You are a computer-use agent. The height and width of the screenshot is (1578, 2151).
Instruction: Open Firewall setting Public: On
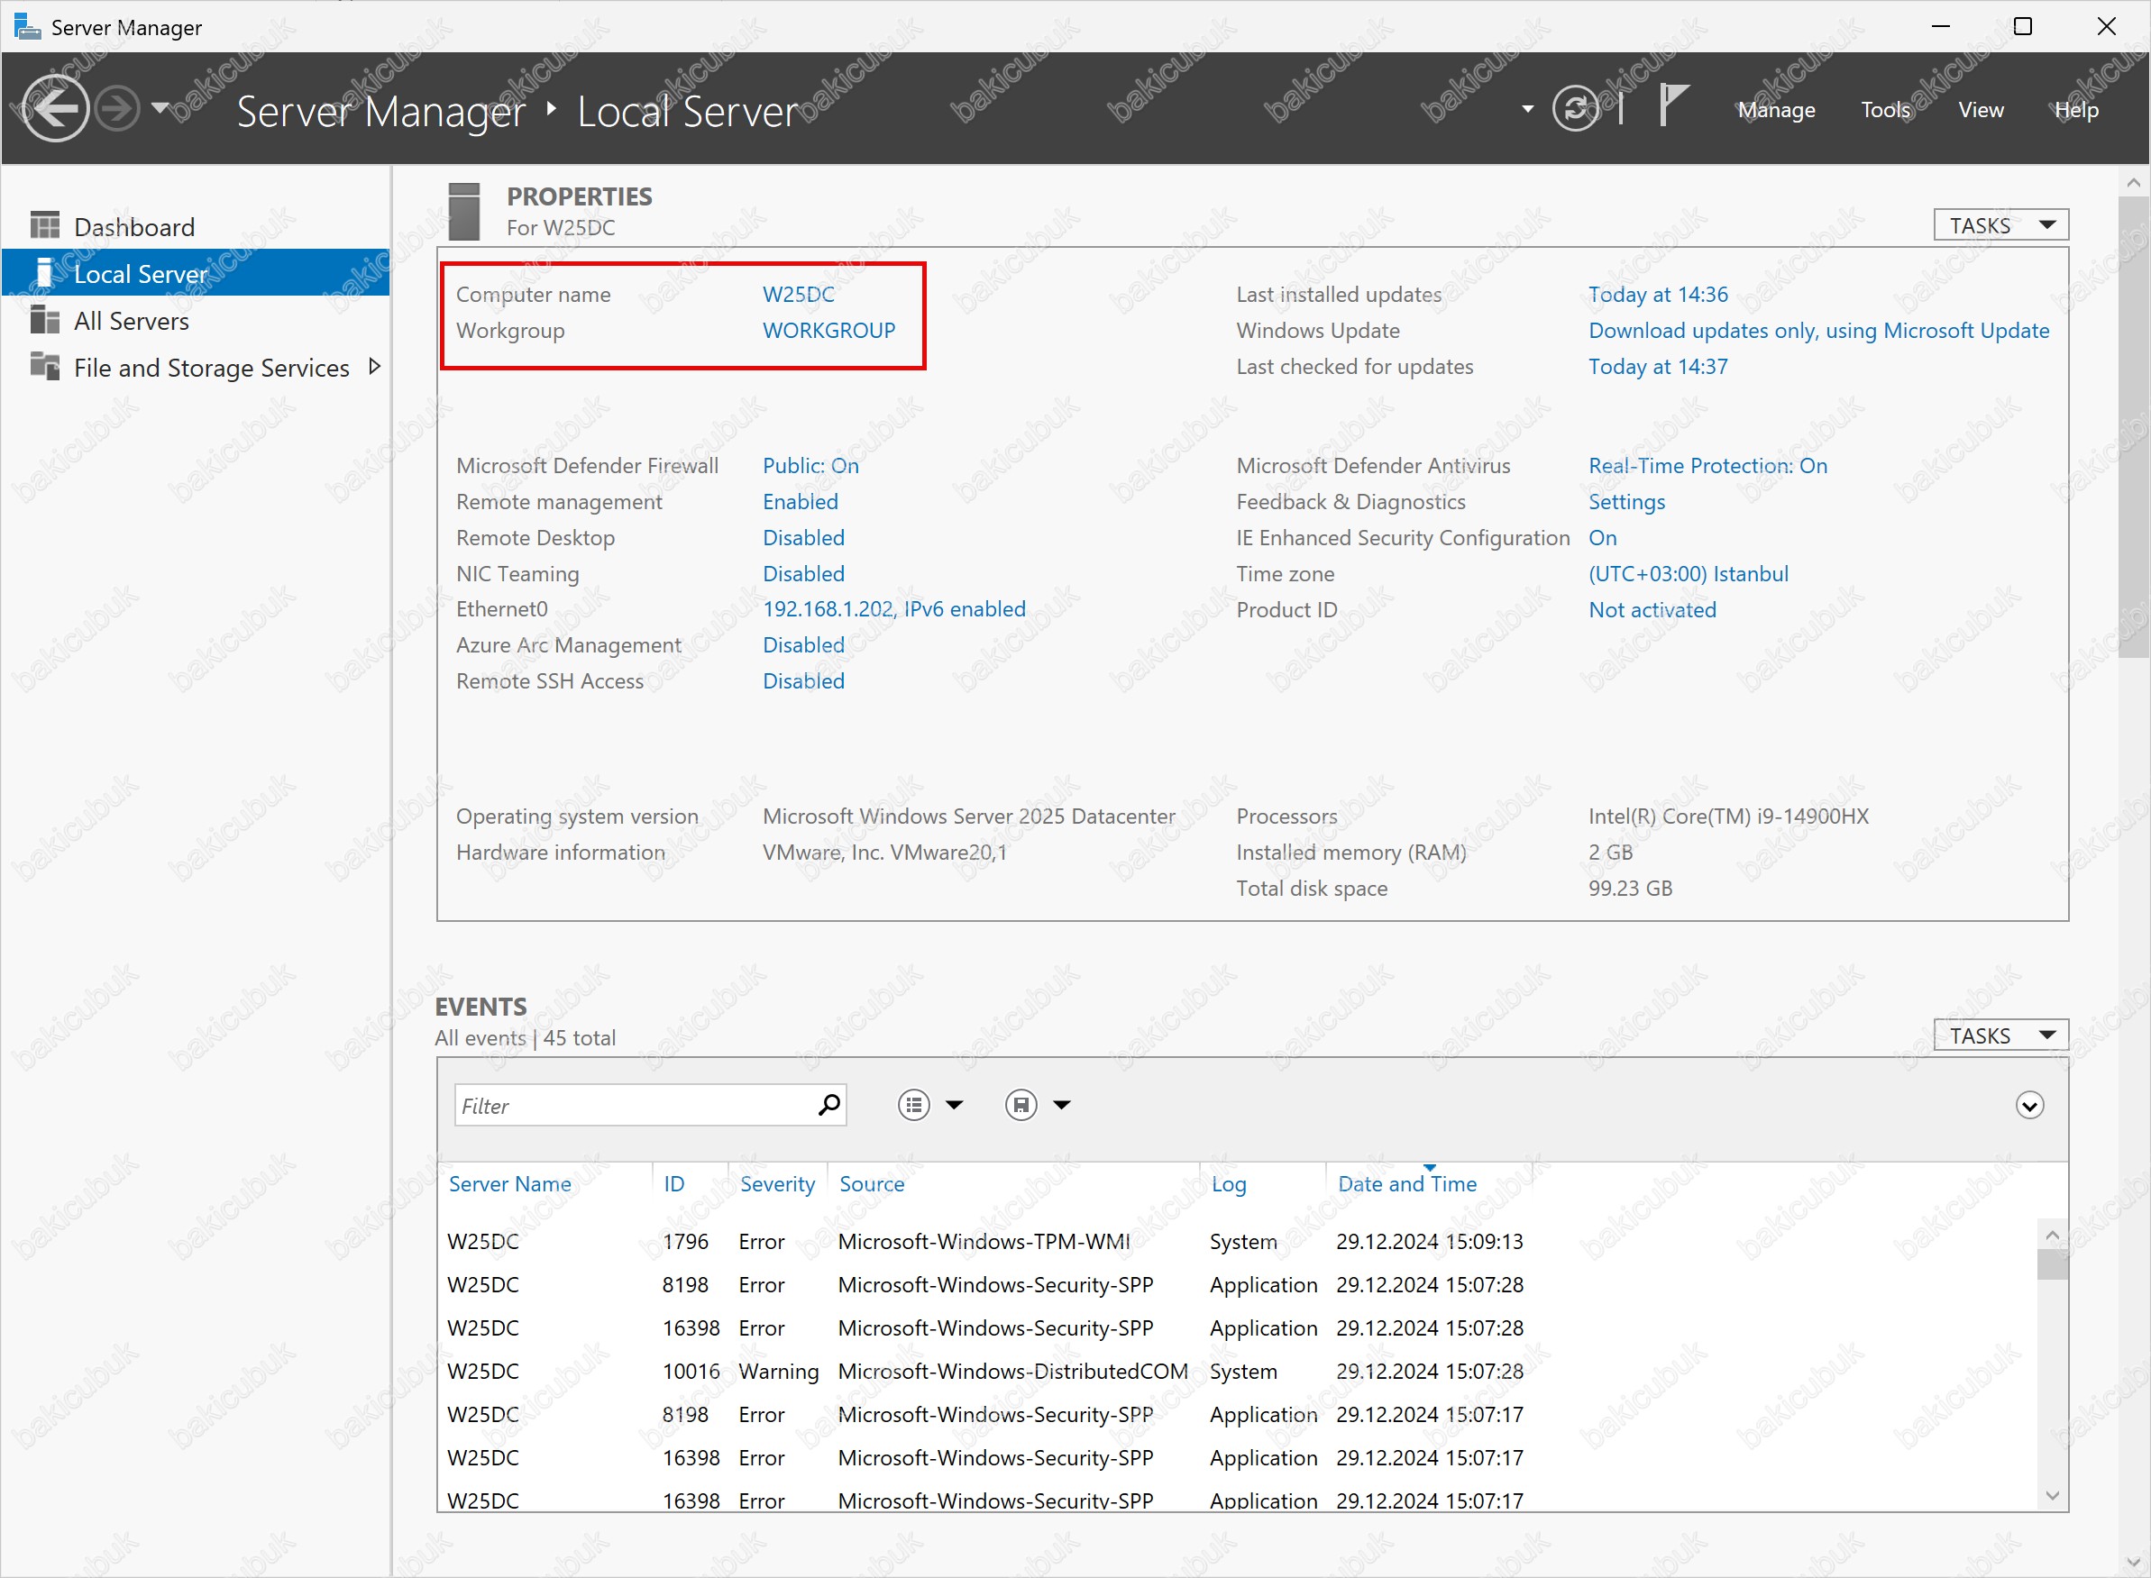[x=810, y=466]
